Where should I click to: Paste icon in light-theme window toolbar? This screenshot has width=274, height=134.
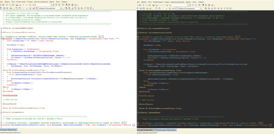click(x=13, y=5)
